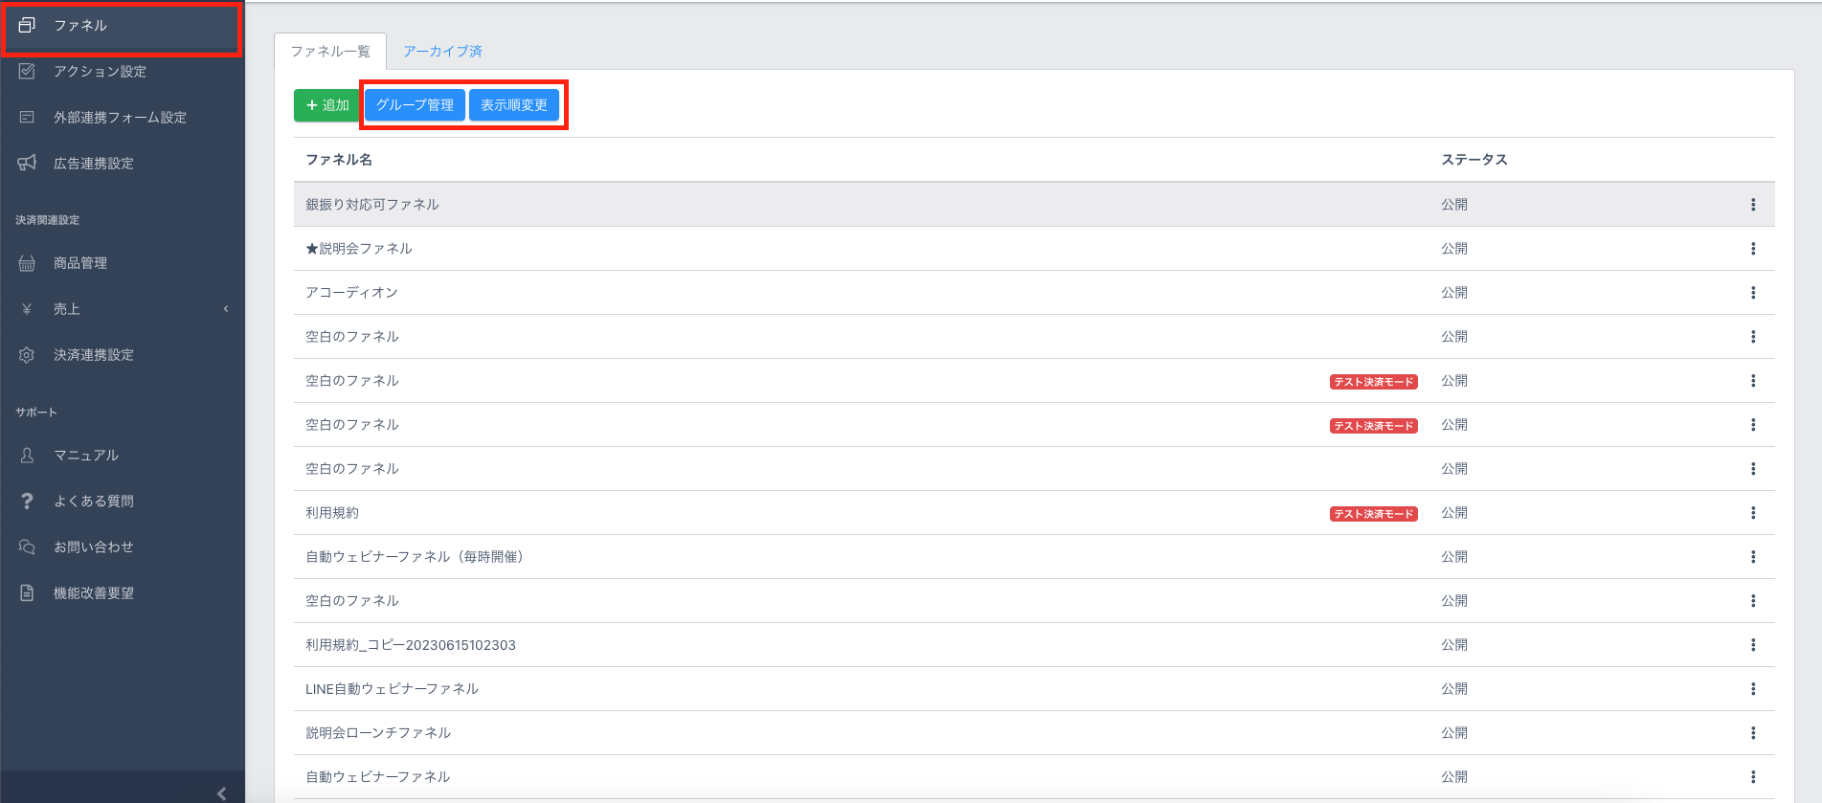Click the product management basket icon

27,263
